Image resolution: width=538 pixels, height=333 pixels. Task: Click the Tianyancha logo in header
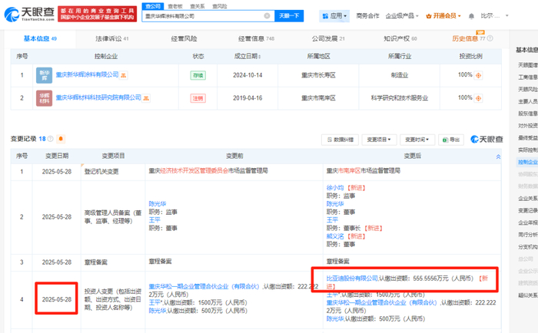pos(29,15)
